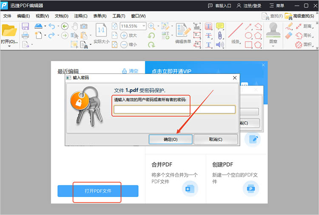Open the 工具(T) menu
The width and height of the screenshot is (319, 215).
pyautogui.click(x=119, y=16)
